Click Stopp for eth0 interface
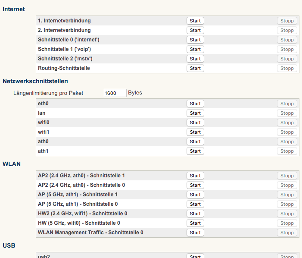Viewport: 302px width, 258px height. tap(287, 104)
